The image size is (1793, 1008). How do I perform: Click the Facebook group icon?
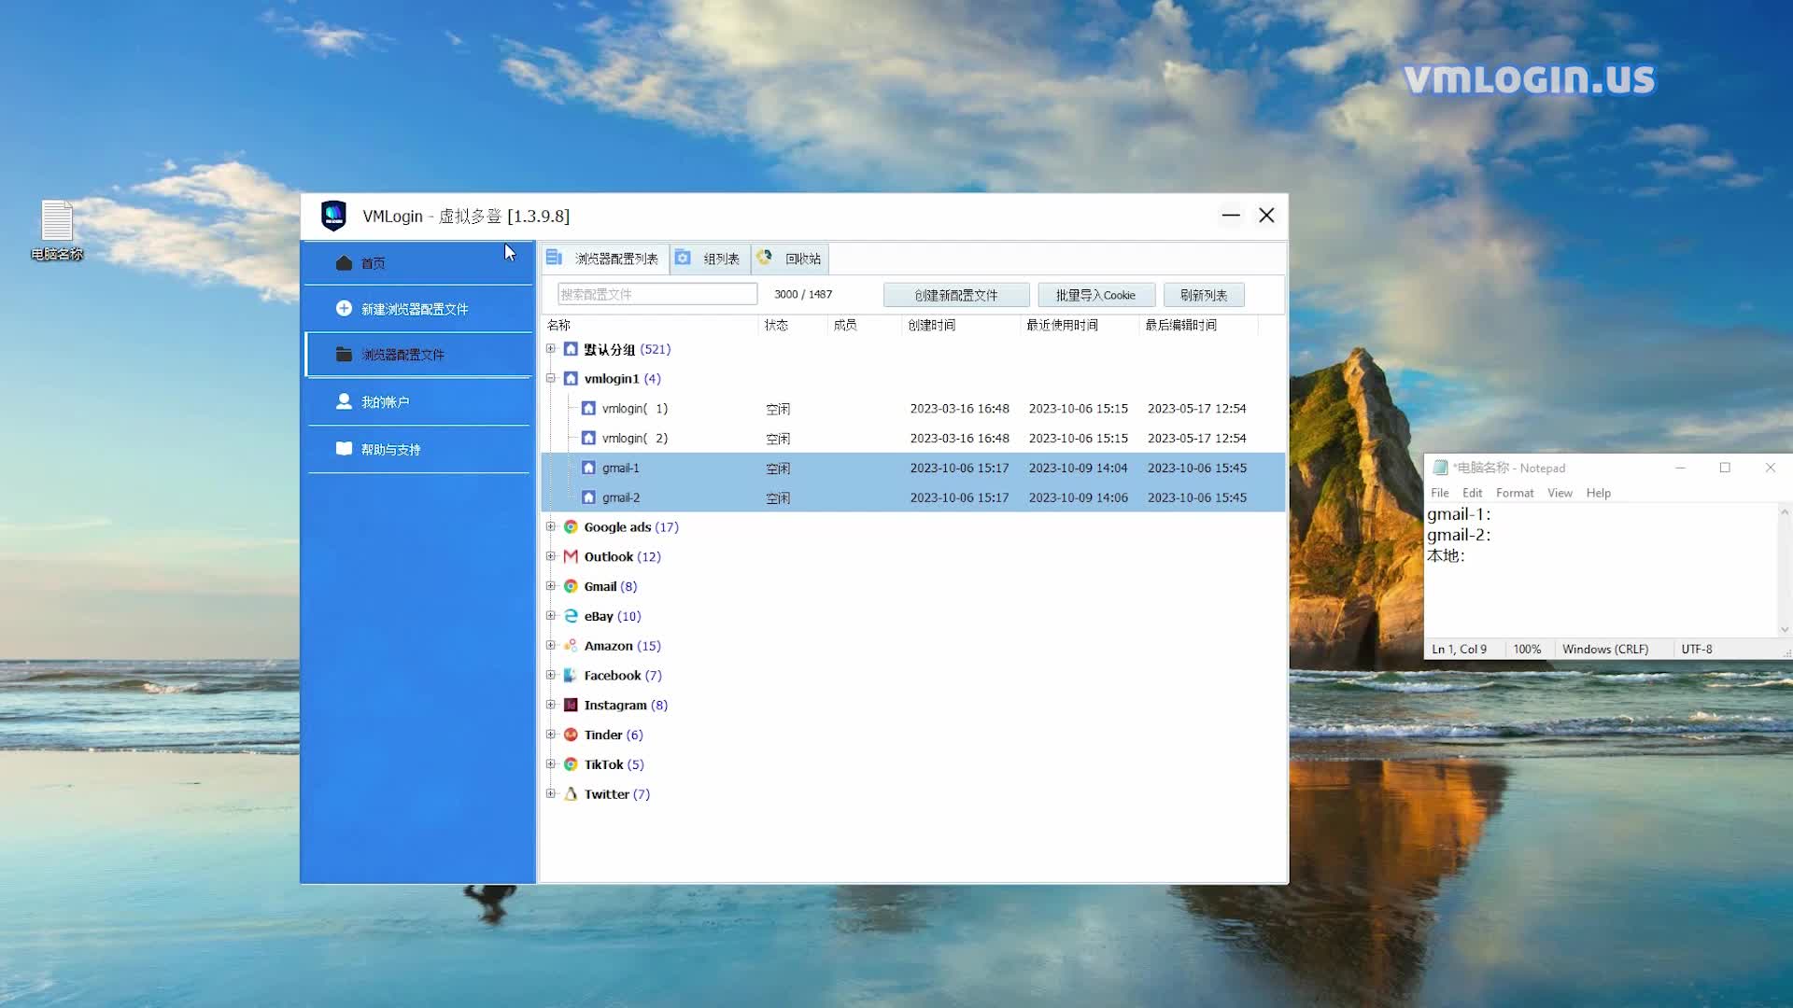[571, 675]
